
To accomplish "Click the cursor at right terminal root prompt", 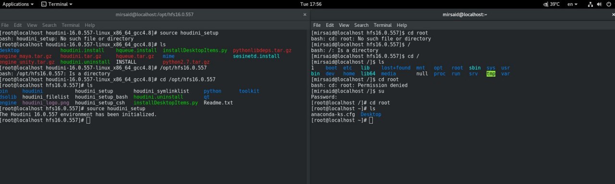I will tap(371, 120).
